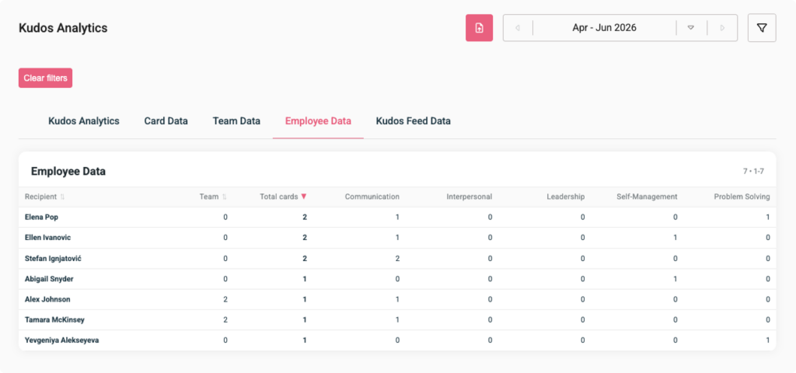Switch to the Team Data tab

236,121
